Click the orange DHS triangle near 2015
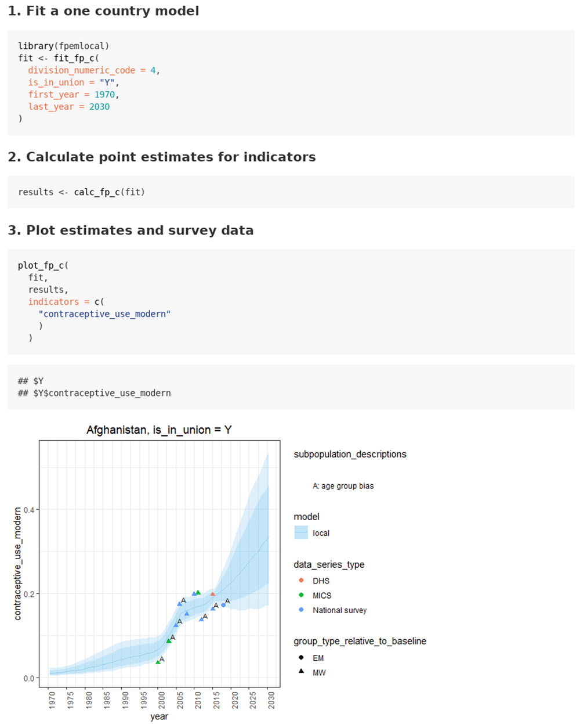The width and height of the screenshot is (580, 724). pyautogui.click(x=212, y=594)
